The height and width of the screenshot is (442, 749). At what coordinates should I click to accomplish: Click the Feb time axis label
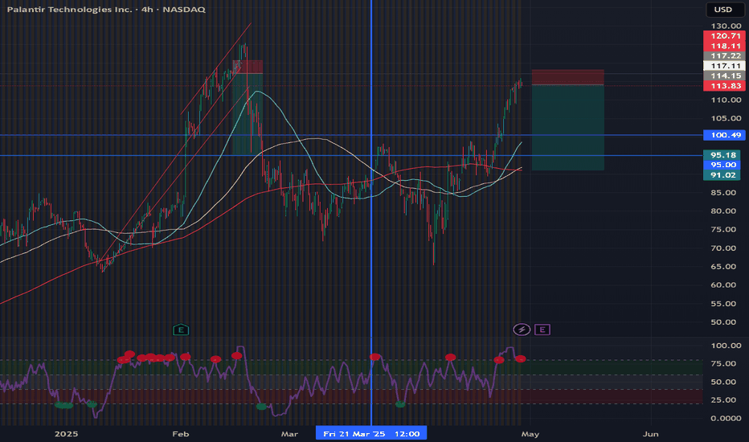pyautogui.click(x=181, y=434)
